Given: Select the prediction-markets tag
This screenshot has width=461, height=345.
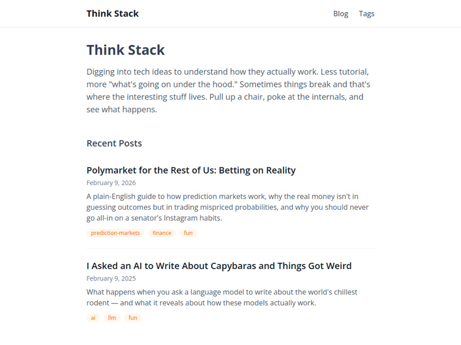Looking at the screenshot, I should pos(114,233).
